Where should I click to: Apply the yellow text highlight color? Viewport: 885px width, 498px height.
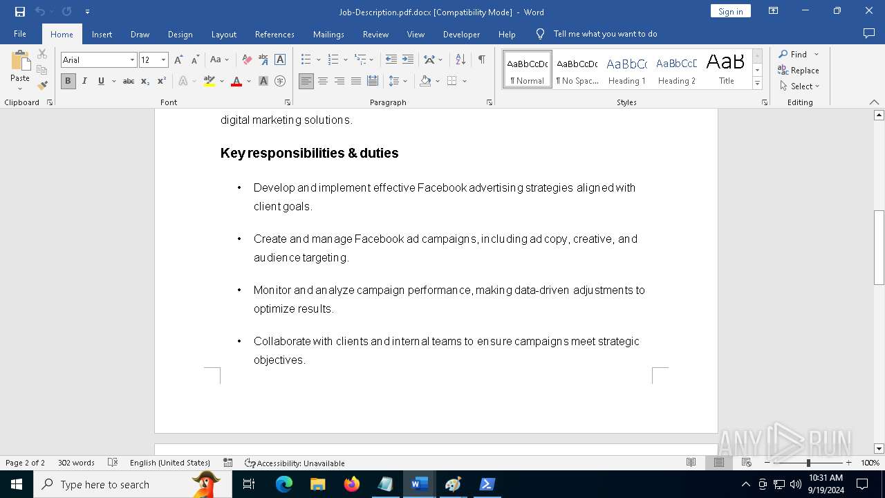[x=209, y=81]
